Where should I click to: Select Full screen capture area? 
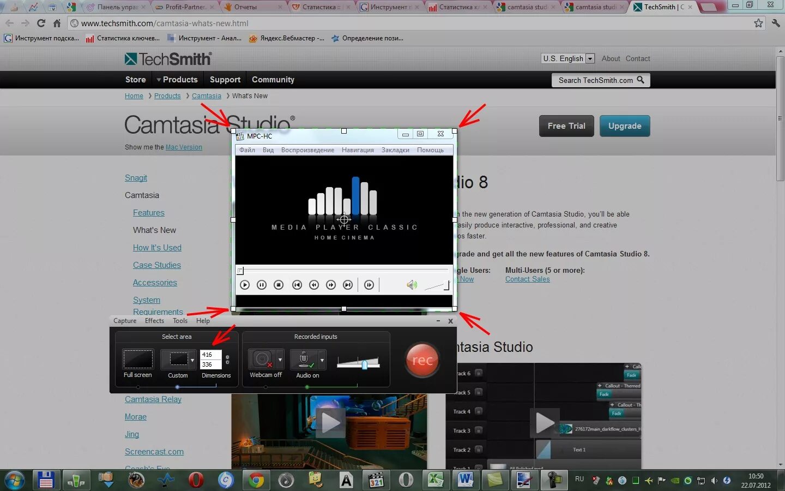pyautogui.click(x=138, y=360)
